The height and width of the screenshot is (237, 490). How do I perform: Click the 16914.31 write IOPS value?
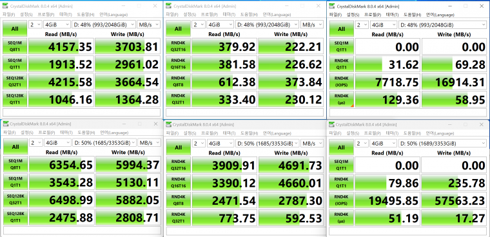tap(455, 82)
